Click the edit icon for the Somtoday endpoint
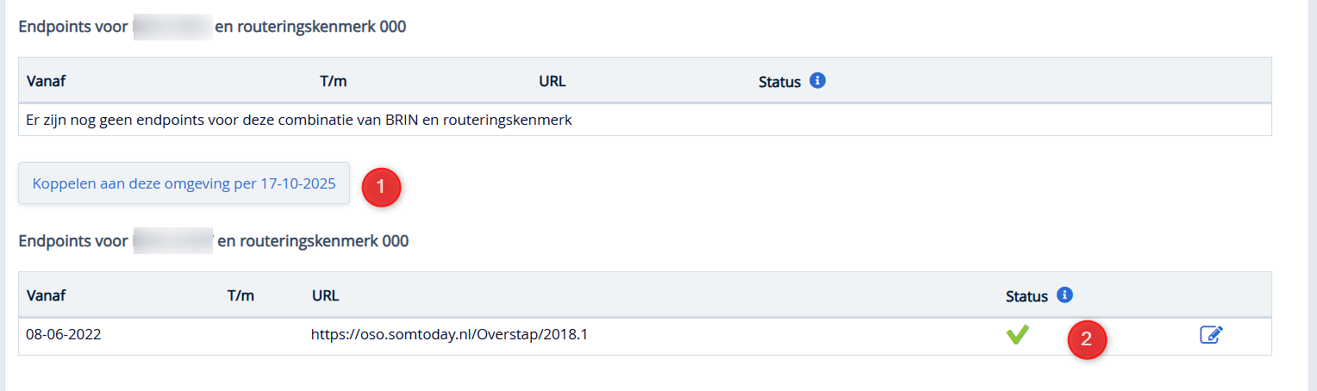The width and height of the screenshot is (1317, 391). (1211, 335)
